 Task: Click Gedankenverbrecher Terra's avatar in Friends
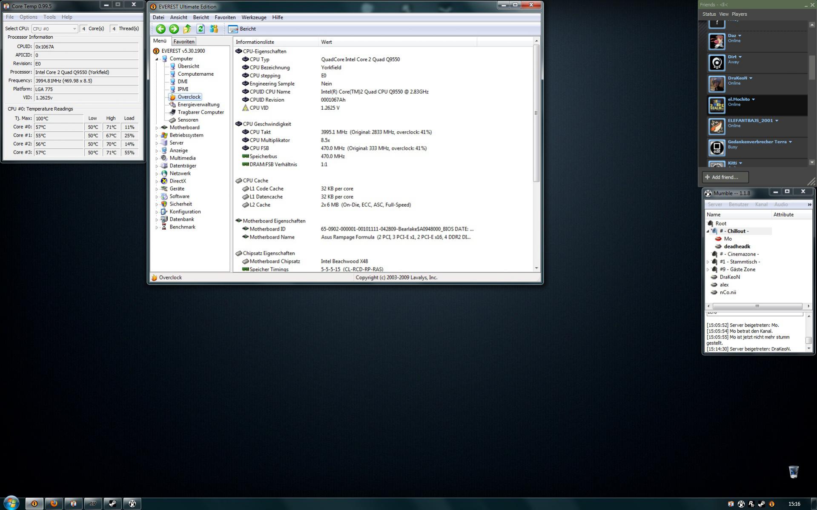coord(717,148)
